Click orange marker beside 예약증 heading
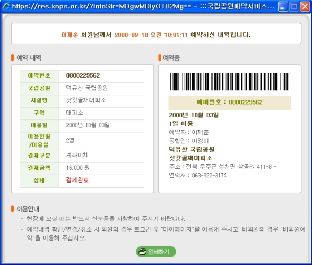 [x=160, y=58]
